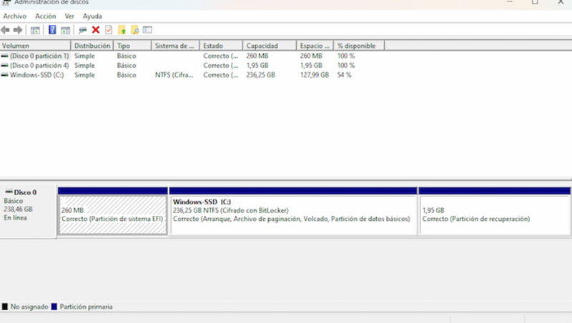Click the blue Partición primaria legend swatch
This screenshot has height=323, width=572.
54,307
